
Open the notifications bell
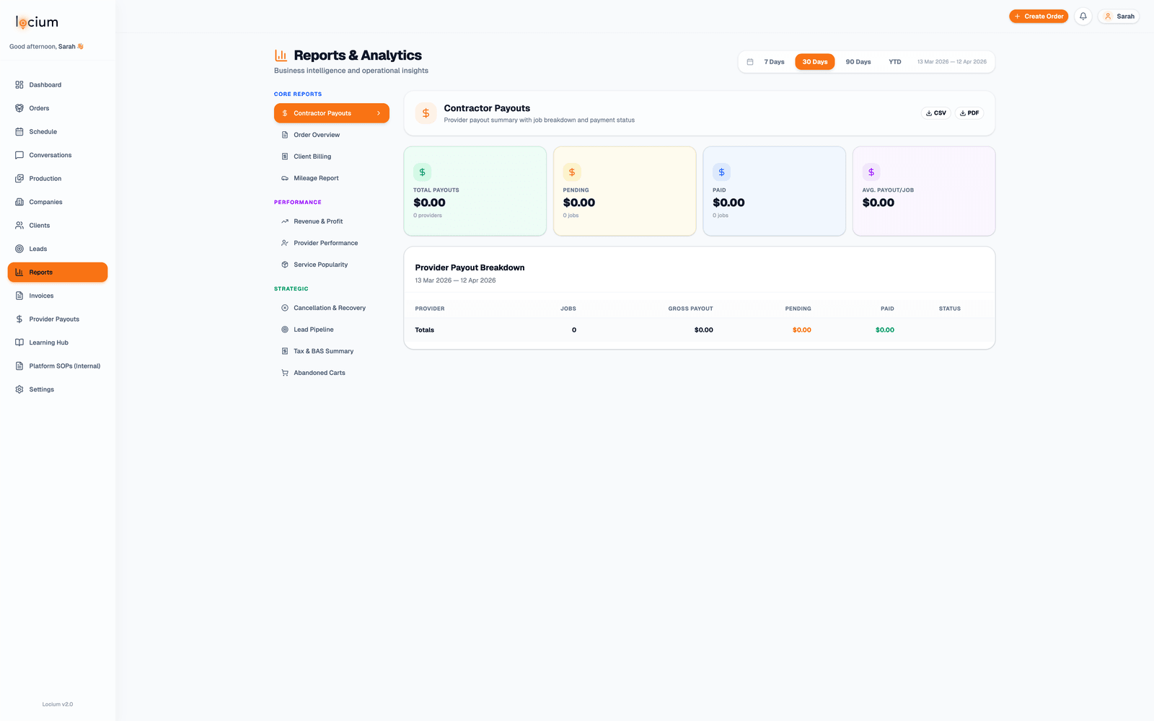point(1083,16)
